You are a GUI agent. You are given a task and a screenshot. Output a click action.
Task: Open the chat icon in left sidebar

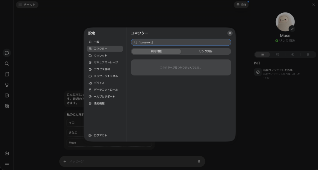point(7,53)
